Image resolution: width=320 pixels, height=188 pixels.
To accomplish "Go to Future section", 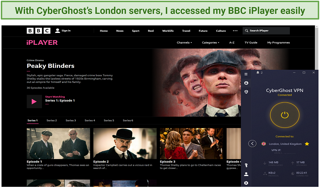I will (x=203, y=31).
